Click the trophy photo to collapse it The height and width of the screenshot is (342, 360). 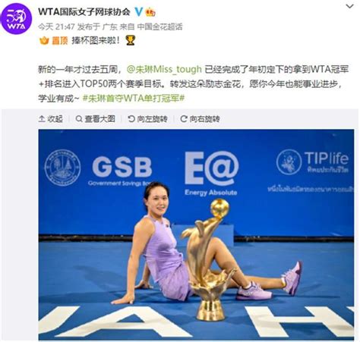196,235
